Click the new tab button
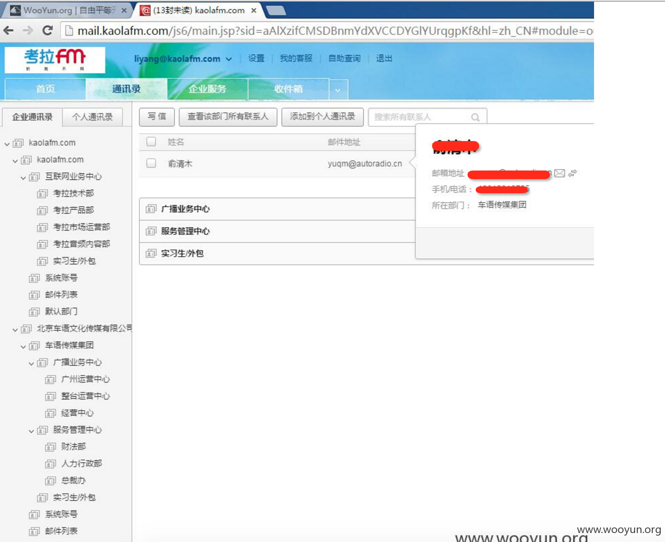This screenshot has height=542, width=665. pos(276,10)
